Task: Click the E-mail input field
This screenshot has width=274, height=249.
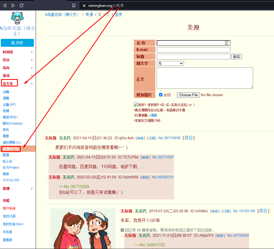Action: [193, 50]
